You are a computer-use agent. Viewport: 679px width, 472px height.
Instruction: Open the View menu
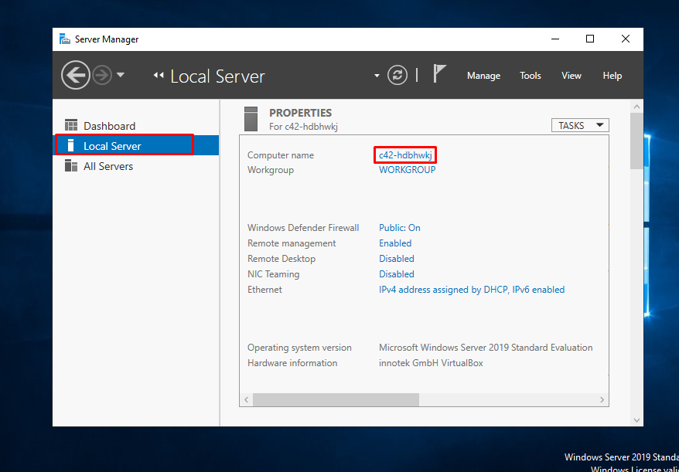pyautogui.click(x=571, y=75)
